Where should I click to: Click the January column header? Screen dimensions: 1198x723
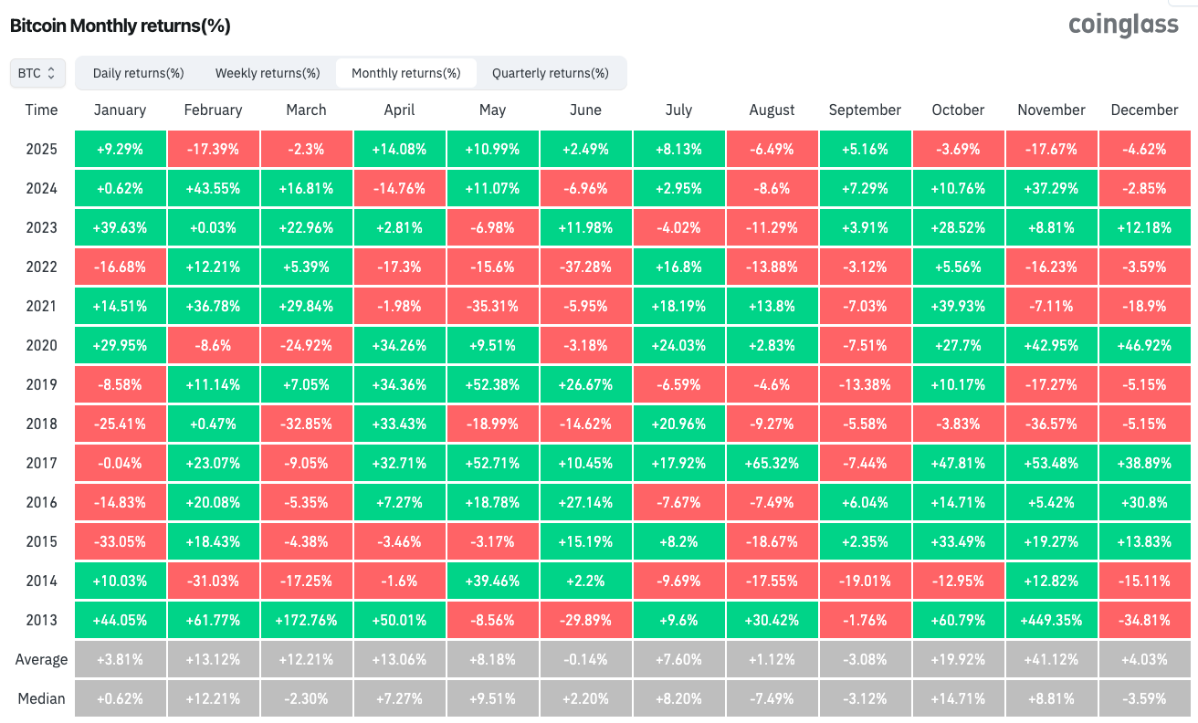[x=120, y=110]
